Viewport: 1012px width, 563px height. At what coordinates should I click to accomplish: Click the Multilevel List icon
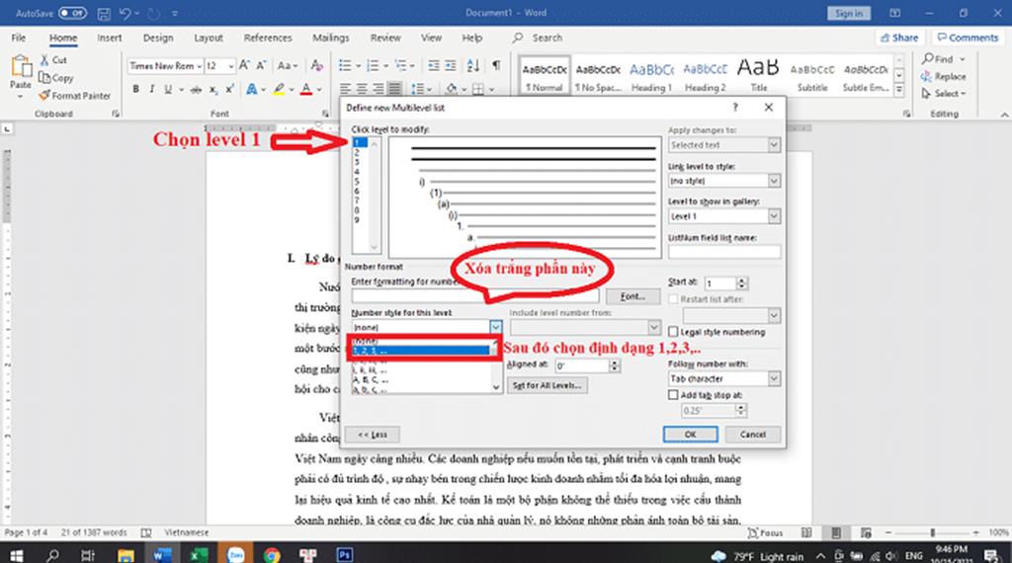(401, 65)
